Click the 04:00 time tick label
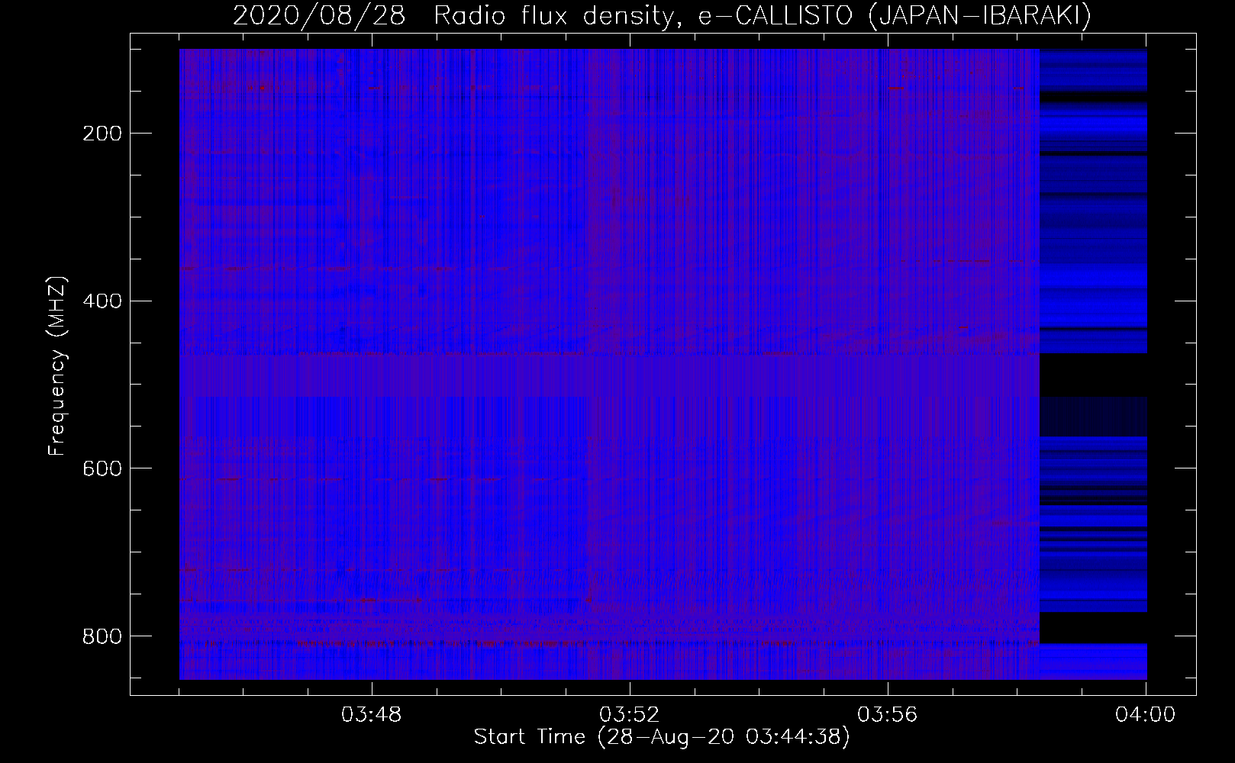Viewport: 1235px width, 763px height. pos(1145,716)
